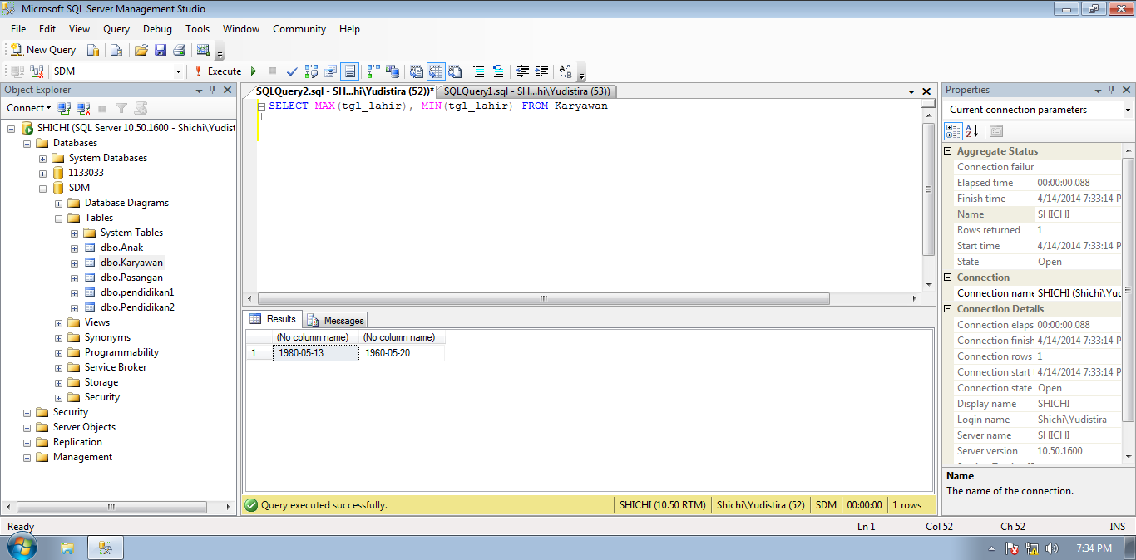Expand the Programmability folder
Screen dimensions: 1136x560
(x=58, y=352)
